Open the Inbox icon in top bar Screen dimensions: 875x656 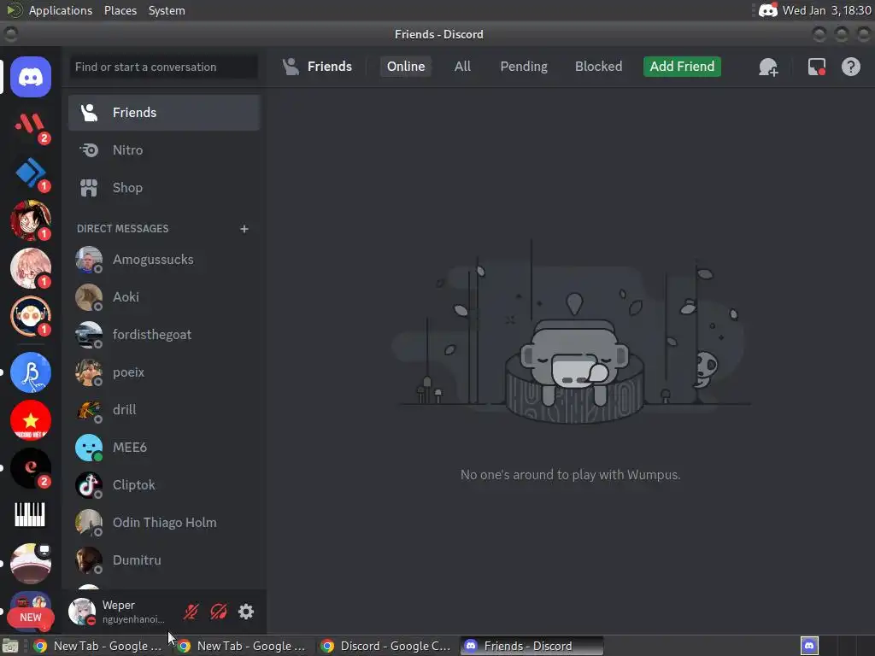[x=816, y=67]
